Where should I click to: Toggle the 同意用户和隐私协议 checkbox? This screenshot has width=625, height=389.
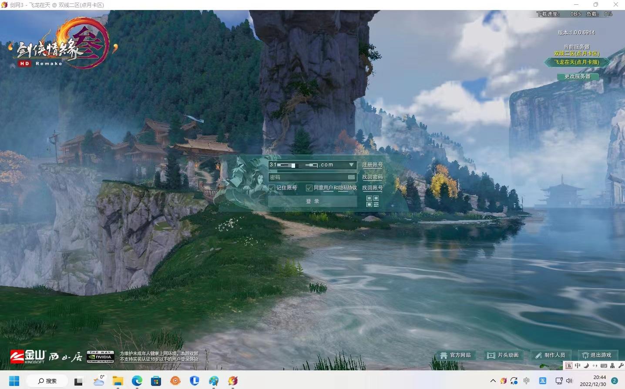(x=309, y=188)
